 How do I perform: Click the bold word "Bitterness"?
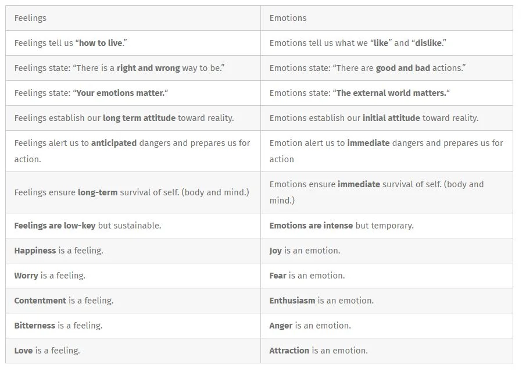35,326
